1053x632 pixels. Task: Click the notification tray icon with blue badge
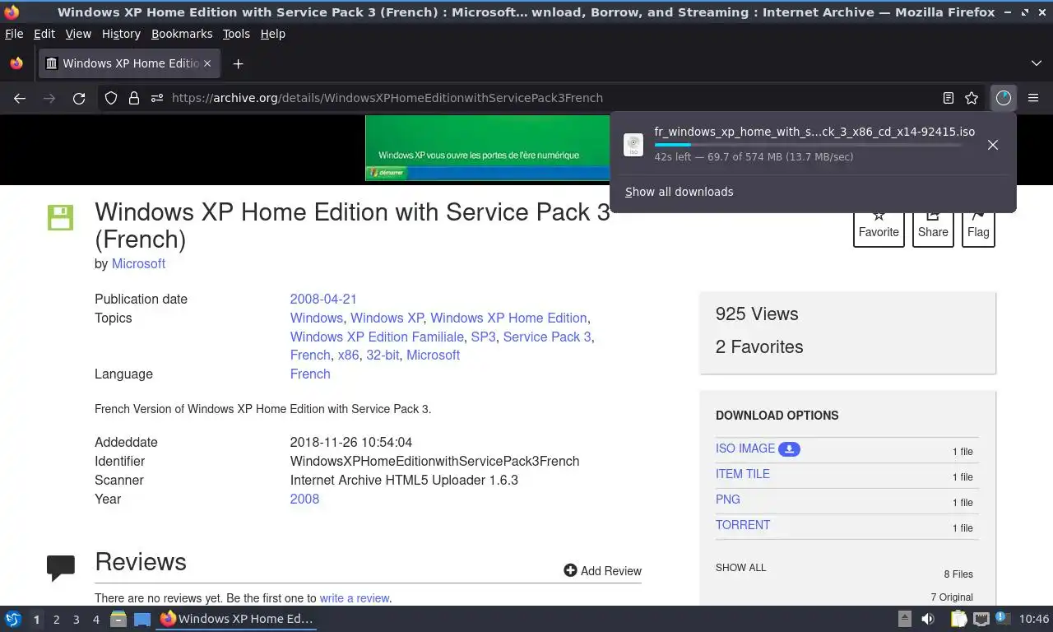coord(1003,619)
